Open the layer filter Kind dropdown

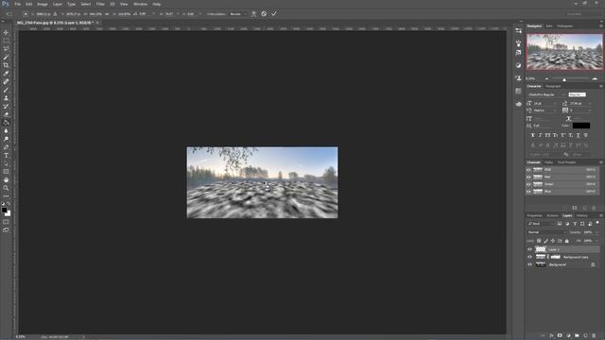(541, 224)
